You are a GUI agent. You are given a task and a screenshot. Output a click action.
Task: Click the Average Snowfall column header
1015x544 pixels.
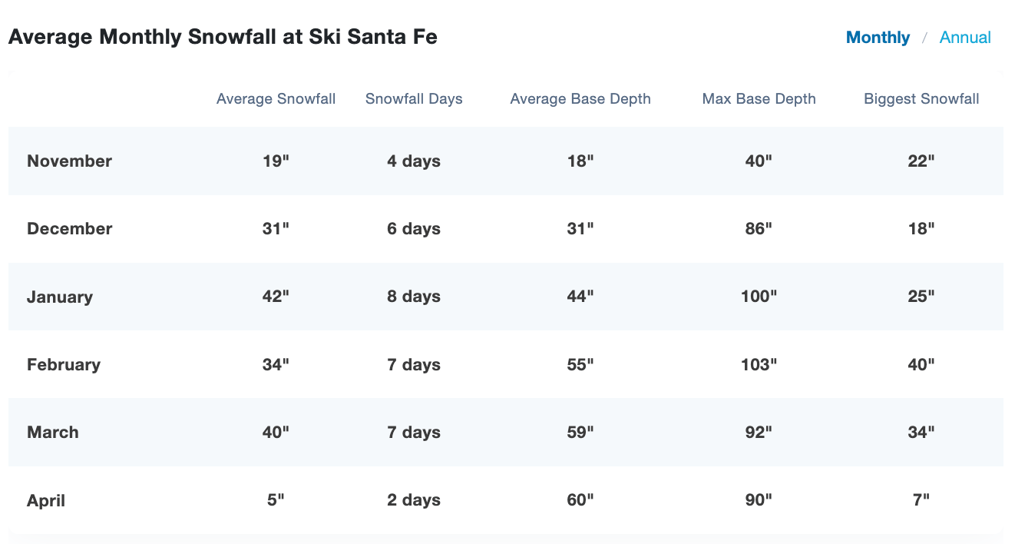(276, 98)
